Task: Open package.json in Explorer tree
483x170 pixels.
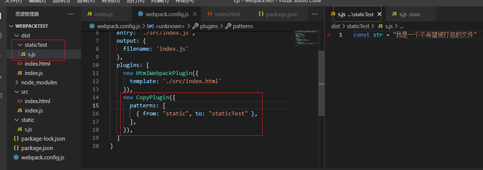Action: 37,148
